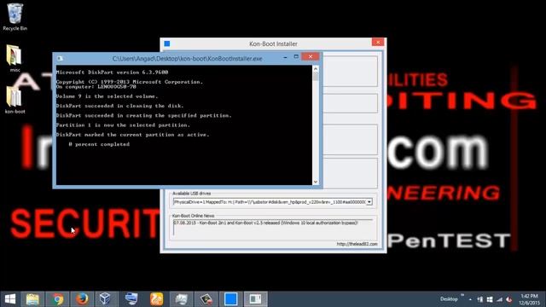Image resolution: width=546 pixels, height=307 pixels.
Task: Open the blue monitor app in the taskbar
Action: point(131,299)
